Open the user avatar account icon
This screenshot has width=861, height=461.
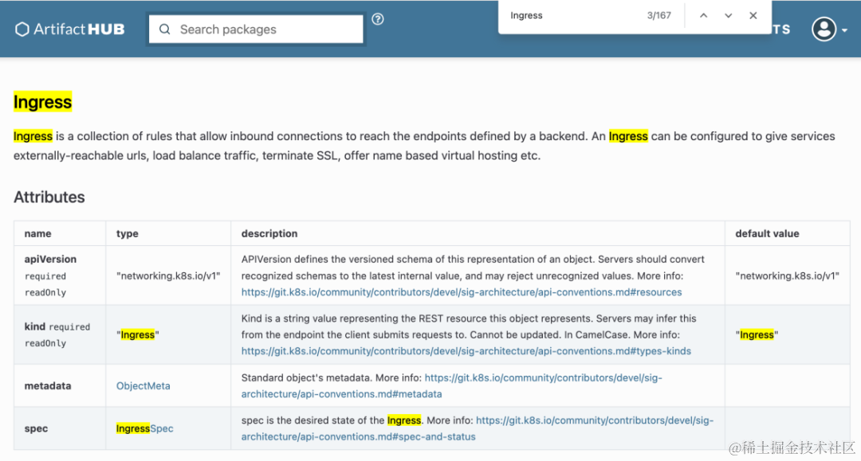pyautogui.click(x=824, y=29)
